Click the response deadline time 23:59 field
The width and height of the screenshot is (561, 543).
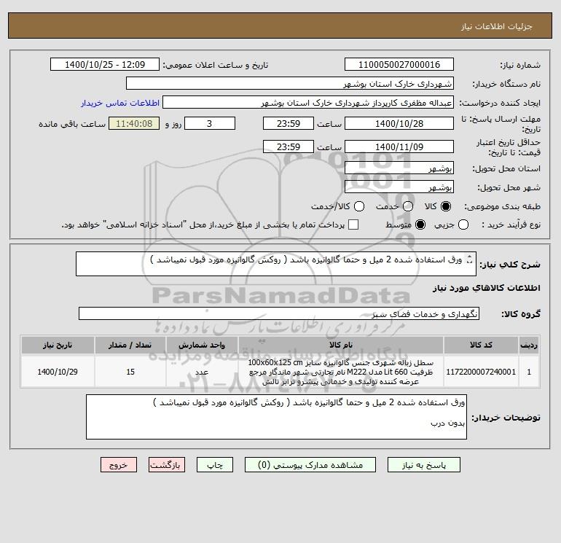coord(289,123)
